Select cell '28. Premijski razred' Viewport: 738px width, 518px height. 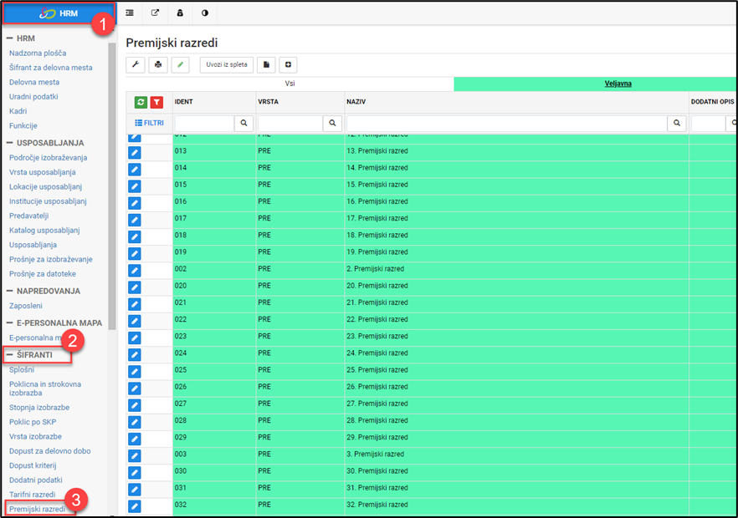pos(377,421)
